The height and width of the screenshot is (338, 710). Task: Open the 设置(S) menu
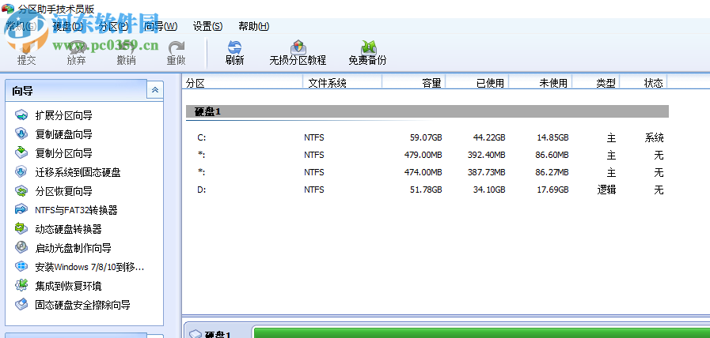207,26
